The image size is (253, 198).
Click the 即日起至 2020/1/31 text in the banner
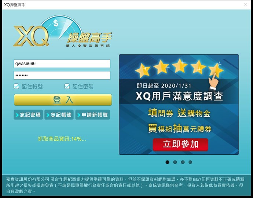164,86
